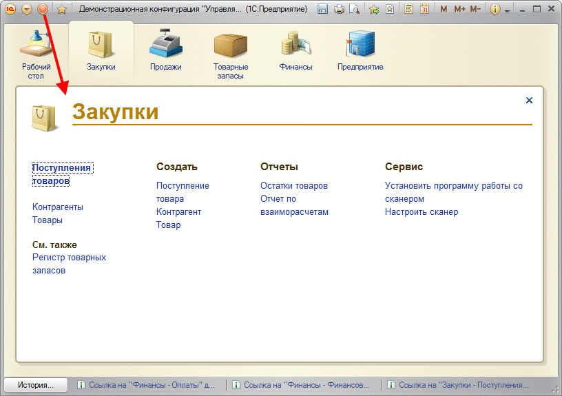Click the save (floppy disk) toolbar icon
Screen dimensions: 562x396
[x=322, y=9]
